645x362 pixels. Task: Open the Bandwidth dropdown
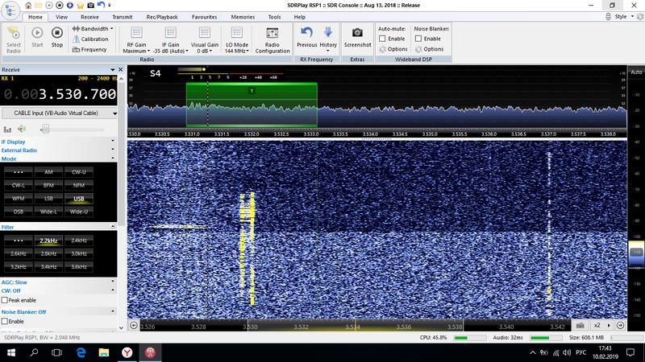click(x=92, y=29)
